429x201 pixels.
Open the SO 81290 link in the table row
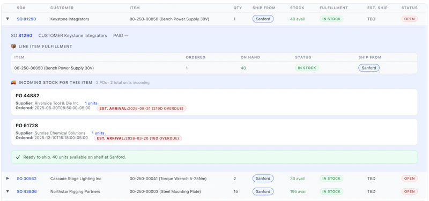coord(26,19)
